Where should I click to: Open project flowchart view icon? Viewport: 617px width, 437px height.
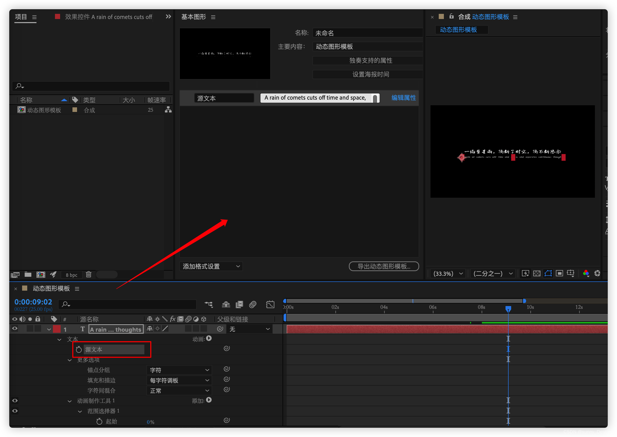click(168, 110)
